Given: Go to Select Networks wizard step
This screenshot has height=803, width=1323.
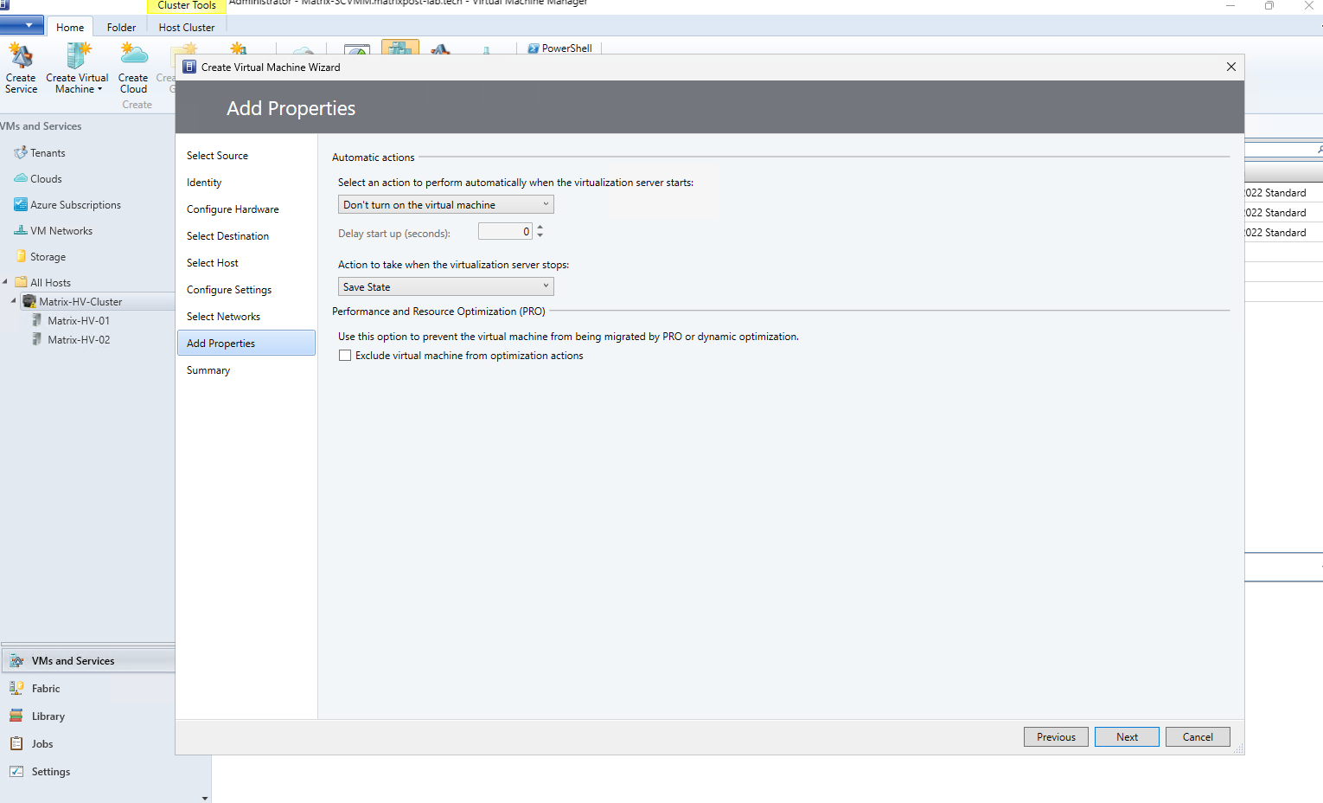Looking at the screenshot, I should pos(223,317).
